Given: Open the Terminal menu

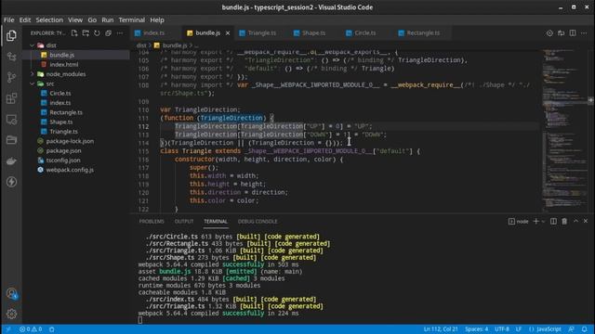Looking at the screenshot, I should (x=131, y=20).
